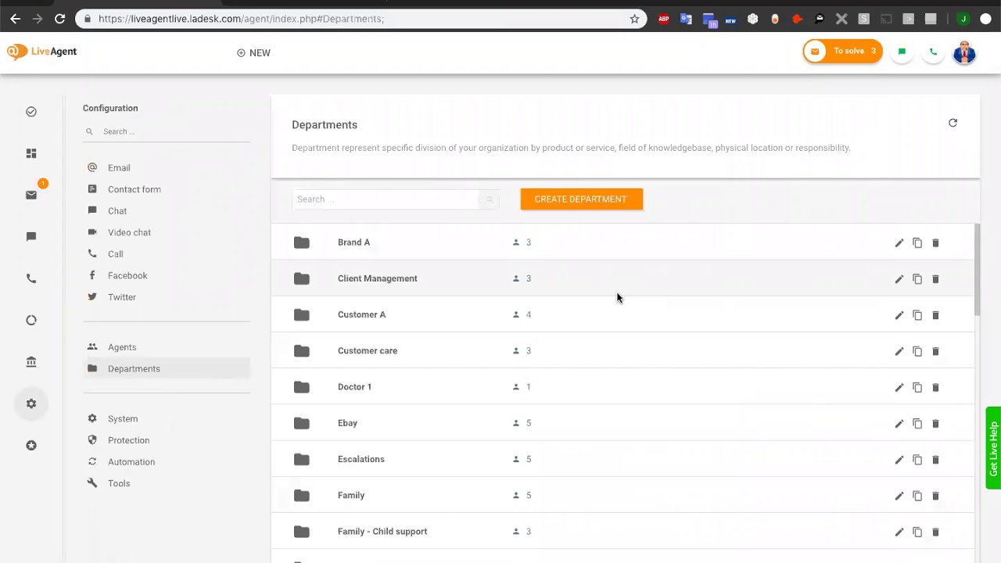The height and width of the screenshot is (563, 1001).
Task: Open the Get Live Help tab
Action: coord(993,448)
